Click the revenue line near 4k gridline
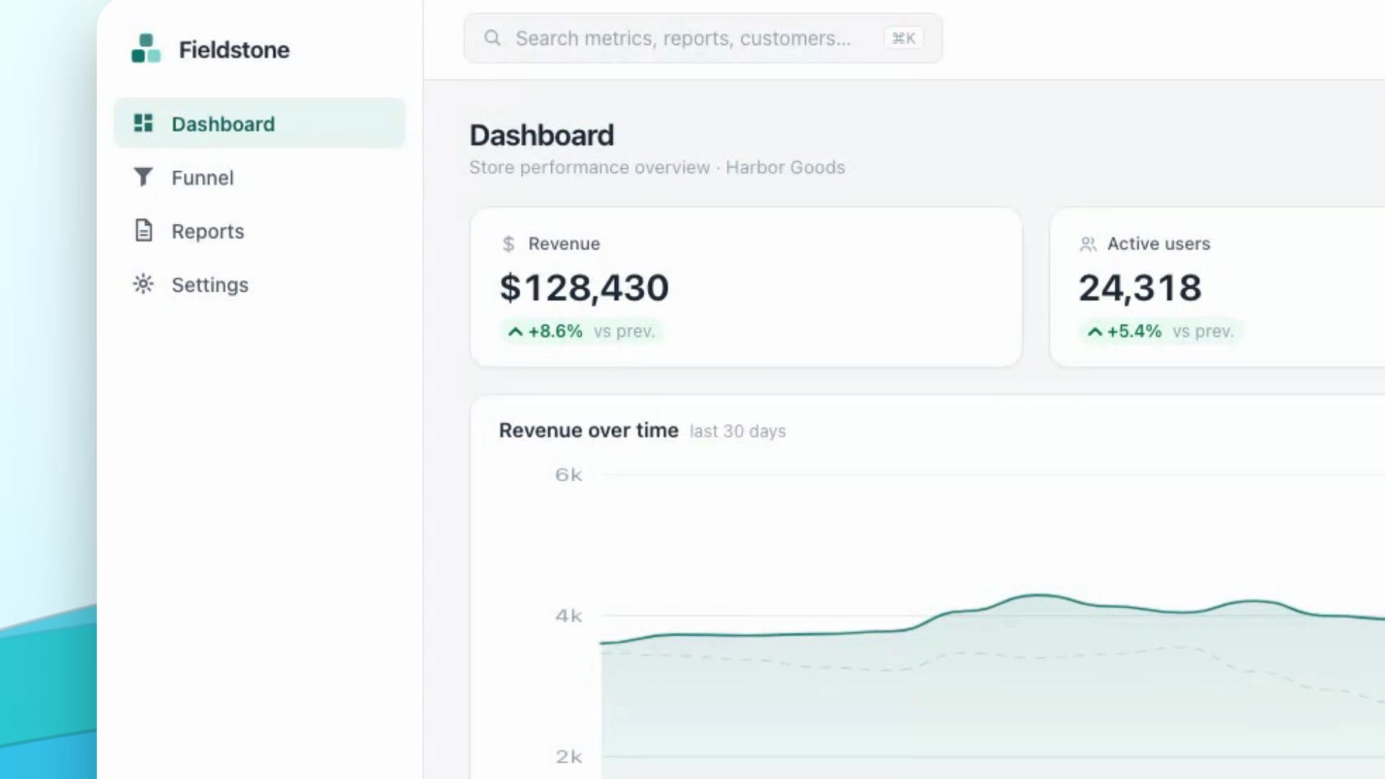Image resolution: width=1385 pixels, height=779 pixels. coord(793,635)
